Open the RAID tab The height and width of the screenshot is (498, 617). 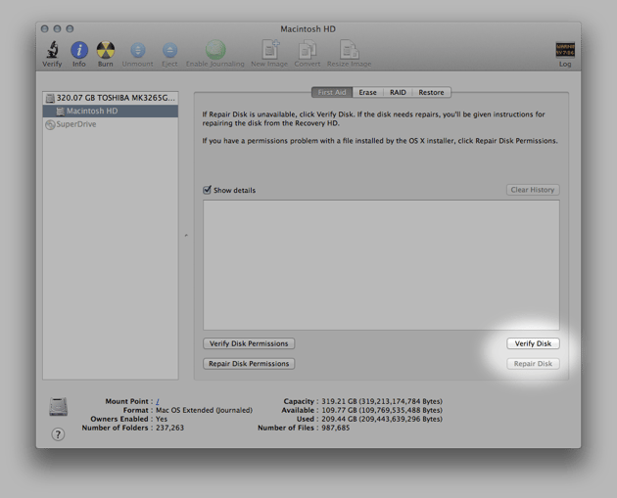[x=398, y=92]
